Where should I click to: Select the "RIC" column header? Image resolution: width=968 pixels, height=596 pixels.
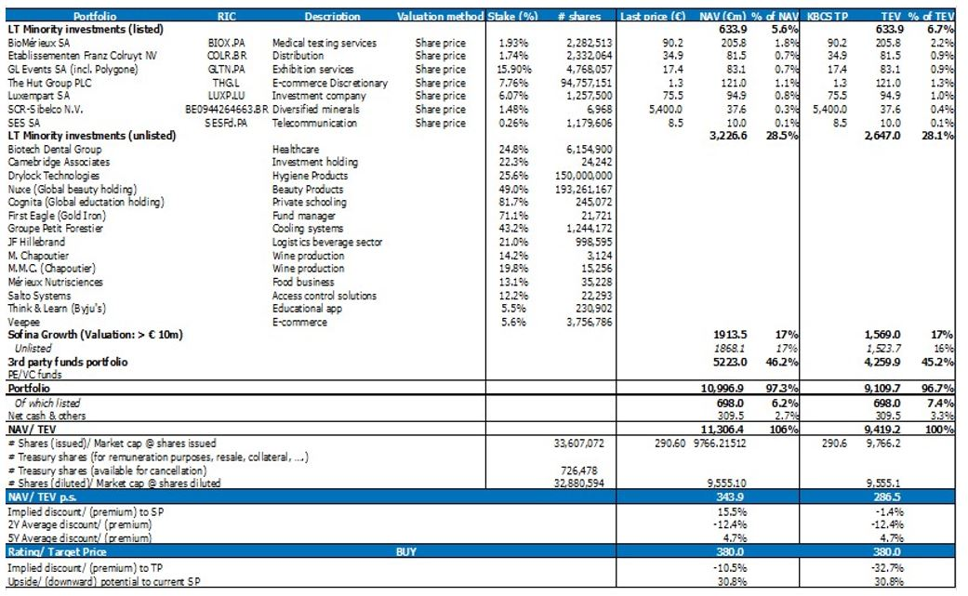tap(227, 16)
